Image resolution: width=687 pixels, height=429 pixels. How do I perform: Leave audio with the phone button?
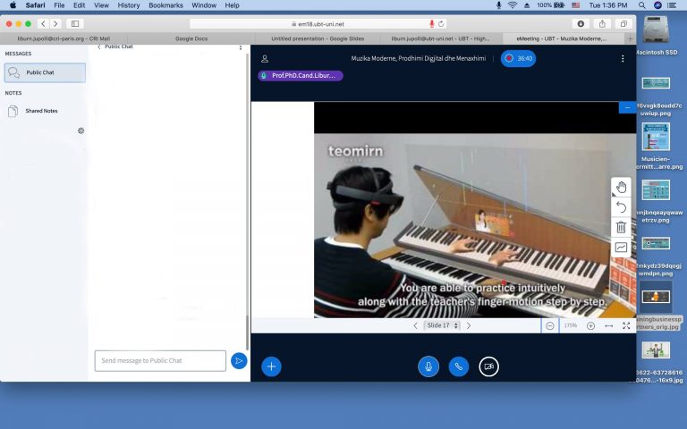click(458, 366)
